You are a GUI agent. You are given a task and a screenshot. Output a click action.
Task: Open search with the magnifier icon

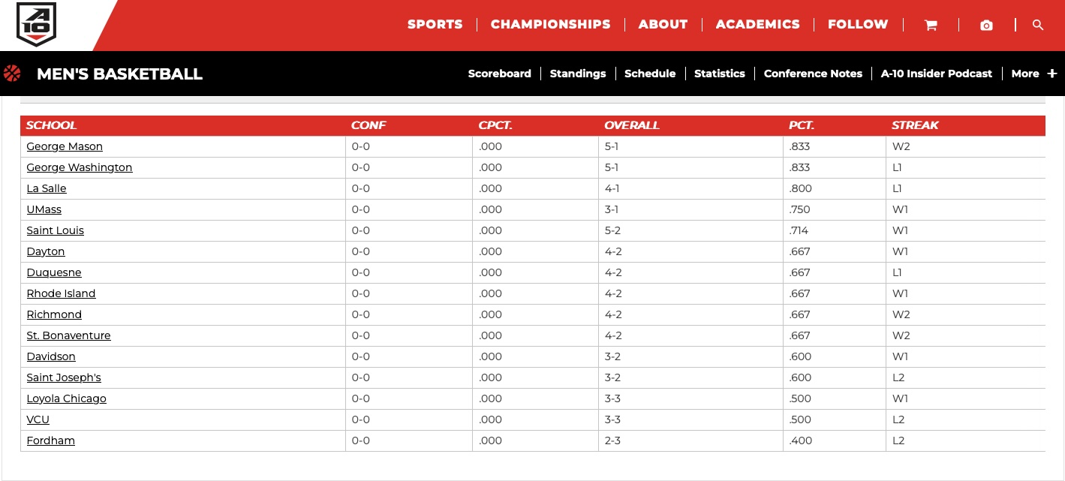1038,25
